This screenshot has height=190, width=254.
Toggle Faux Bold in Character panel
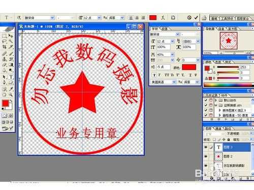154,75
